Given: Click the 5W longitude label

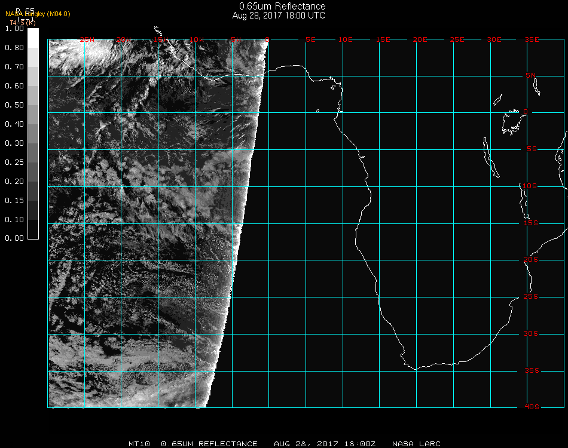Looking at the screenshot, I should coord(236,39).
